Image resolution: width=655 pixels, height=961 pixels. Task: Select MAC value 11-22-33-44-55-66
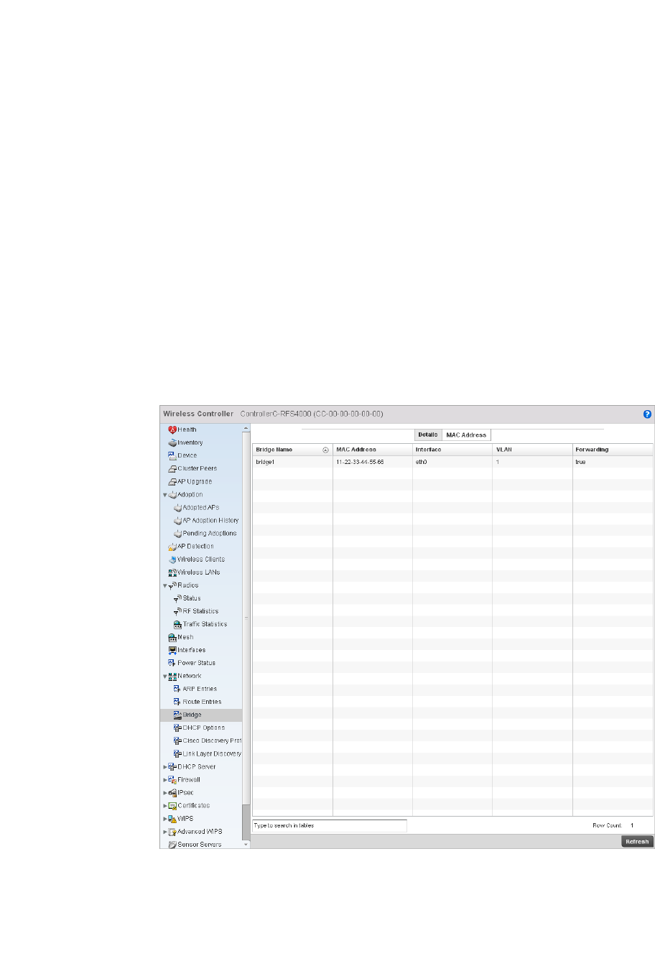coord(373,462)
